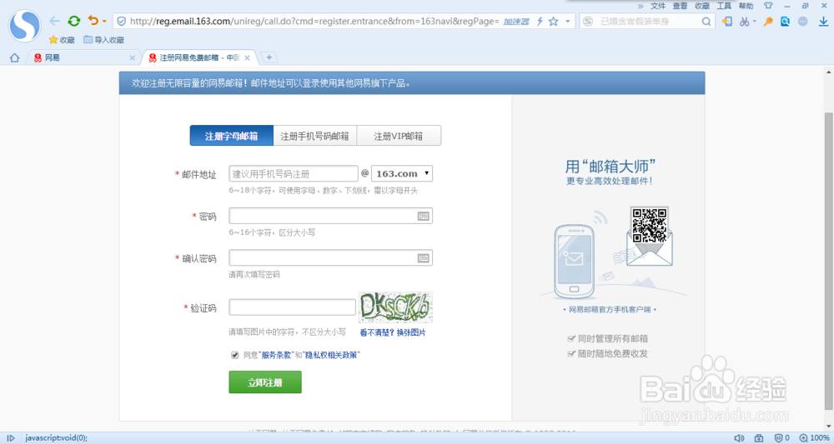Click the key password manager icon
The image size is (834, 444).
768,22
